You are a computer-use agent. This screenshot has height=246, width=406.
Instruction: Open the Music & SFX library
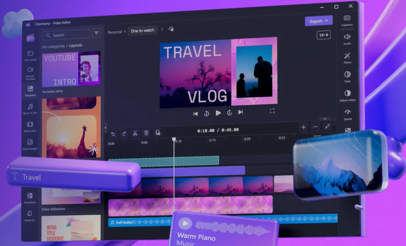(x=30, y=109)
